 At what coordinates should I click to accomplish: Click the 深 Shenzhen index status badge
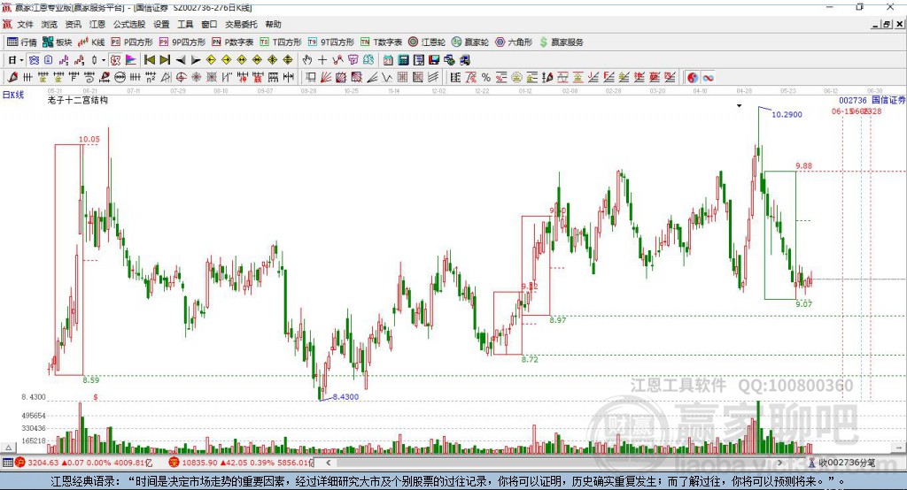point(174,463)
